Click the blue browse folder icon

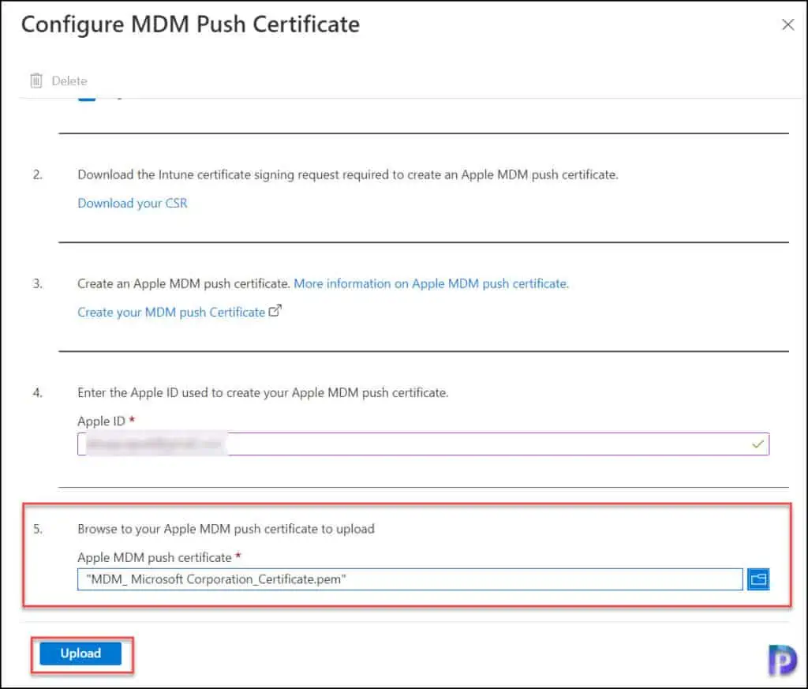758,579
